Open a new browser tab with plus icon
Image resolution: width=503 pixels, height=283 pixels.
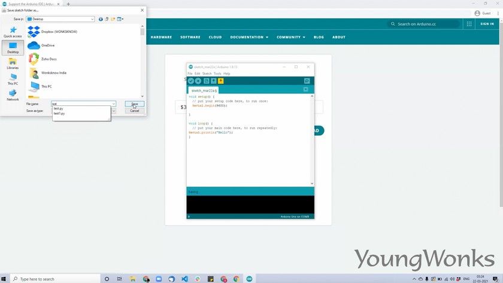pyautogui.click(x=68, y=4)
